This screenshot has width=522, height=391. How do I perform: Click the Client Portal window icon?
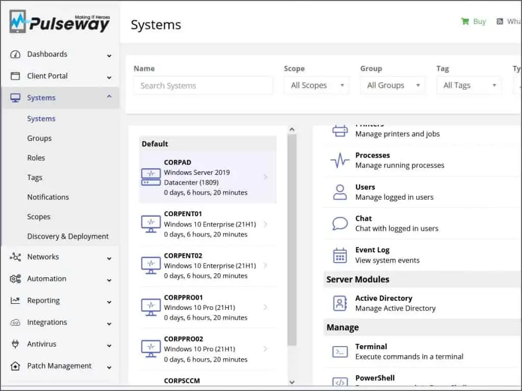[15, 76]
